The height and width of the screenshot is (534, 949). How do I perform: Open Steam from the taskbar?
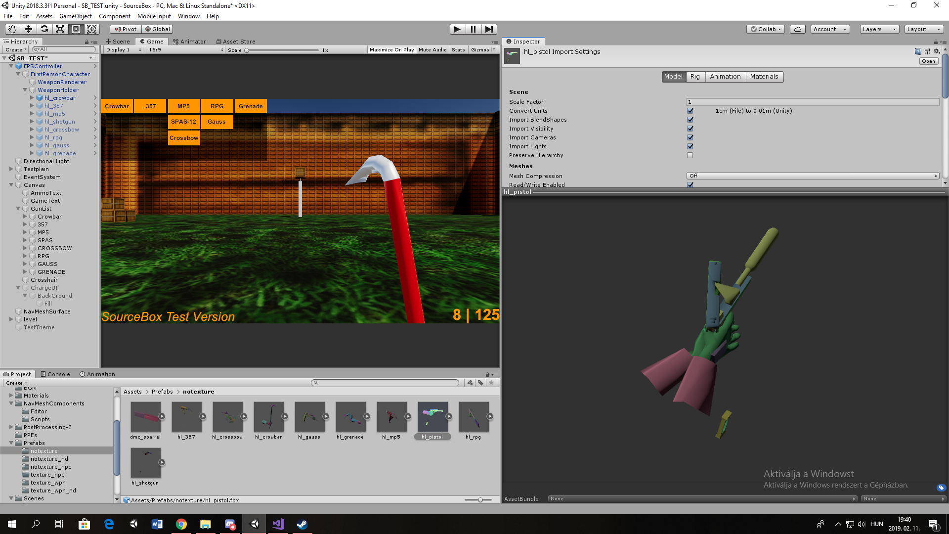[302, 524]
